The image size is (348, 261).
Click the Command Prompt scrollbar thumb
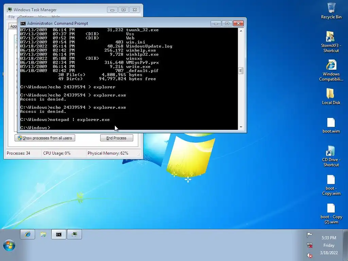241,71
